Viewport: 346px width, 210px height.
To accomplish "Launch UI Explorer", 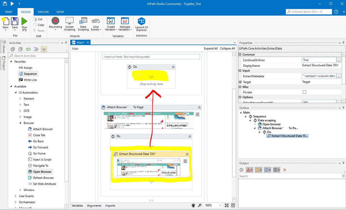I will coord(142,24).
